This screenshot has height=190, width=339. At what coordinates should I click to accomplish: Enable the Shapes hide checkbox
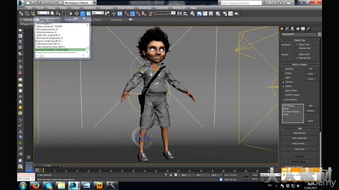click(x=283, y=73)
